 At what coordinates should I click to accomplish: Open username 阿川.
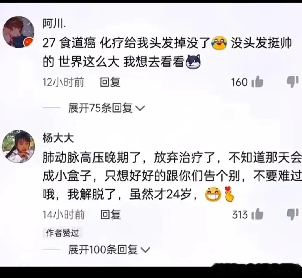pyautogui.click(x=54, y=24)
